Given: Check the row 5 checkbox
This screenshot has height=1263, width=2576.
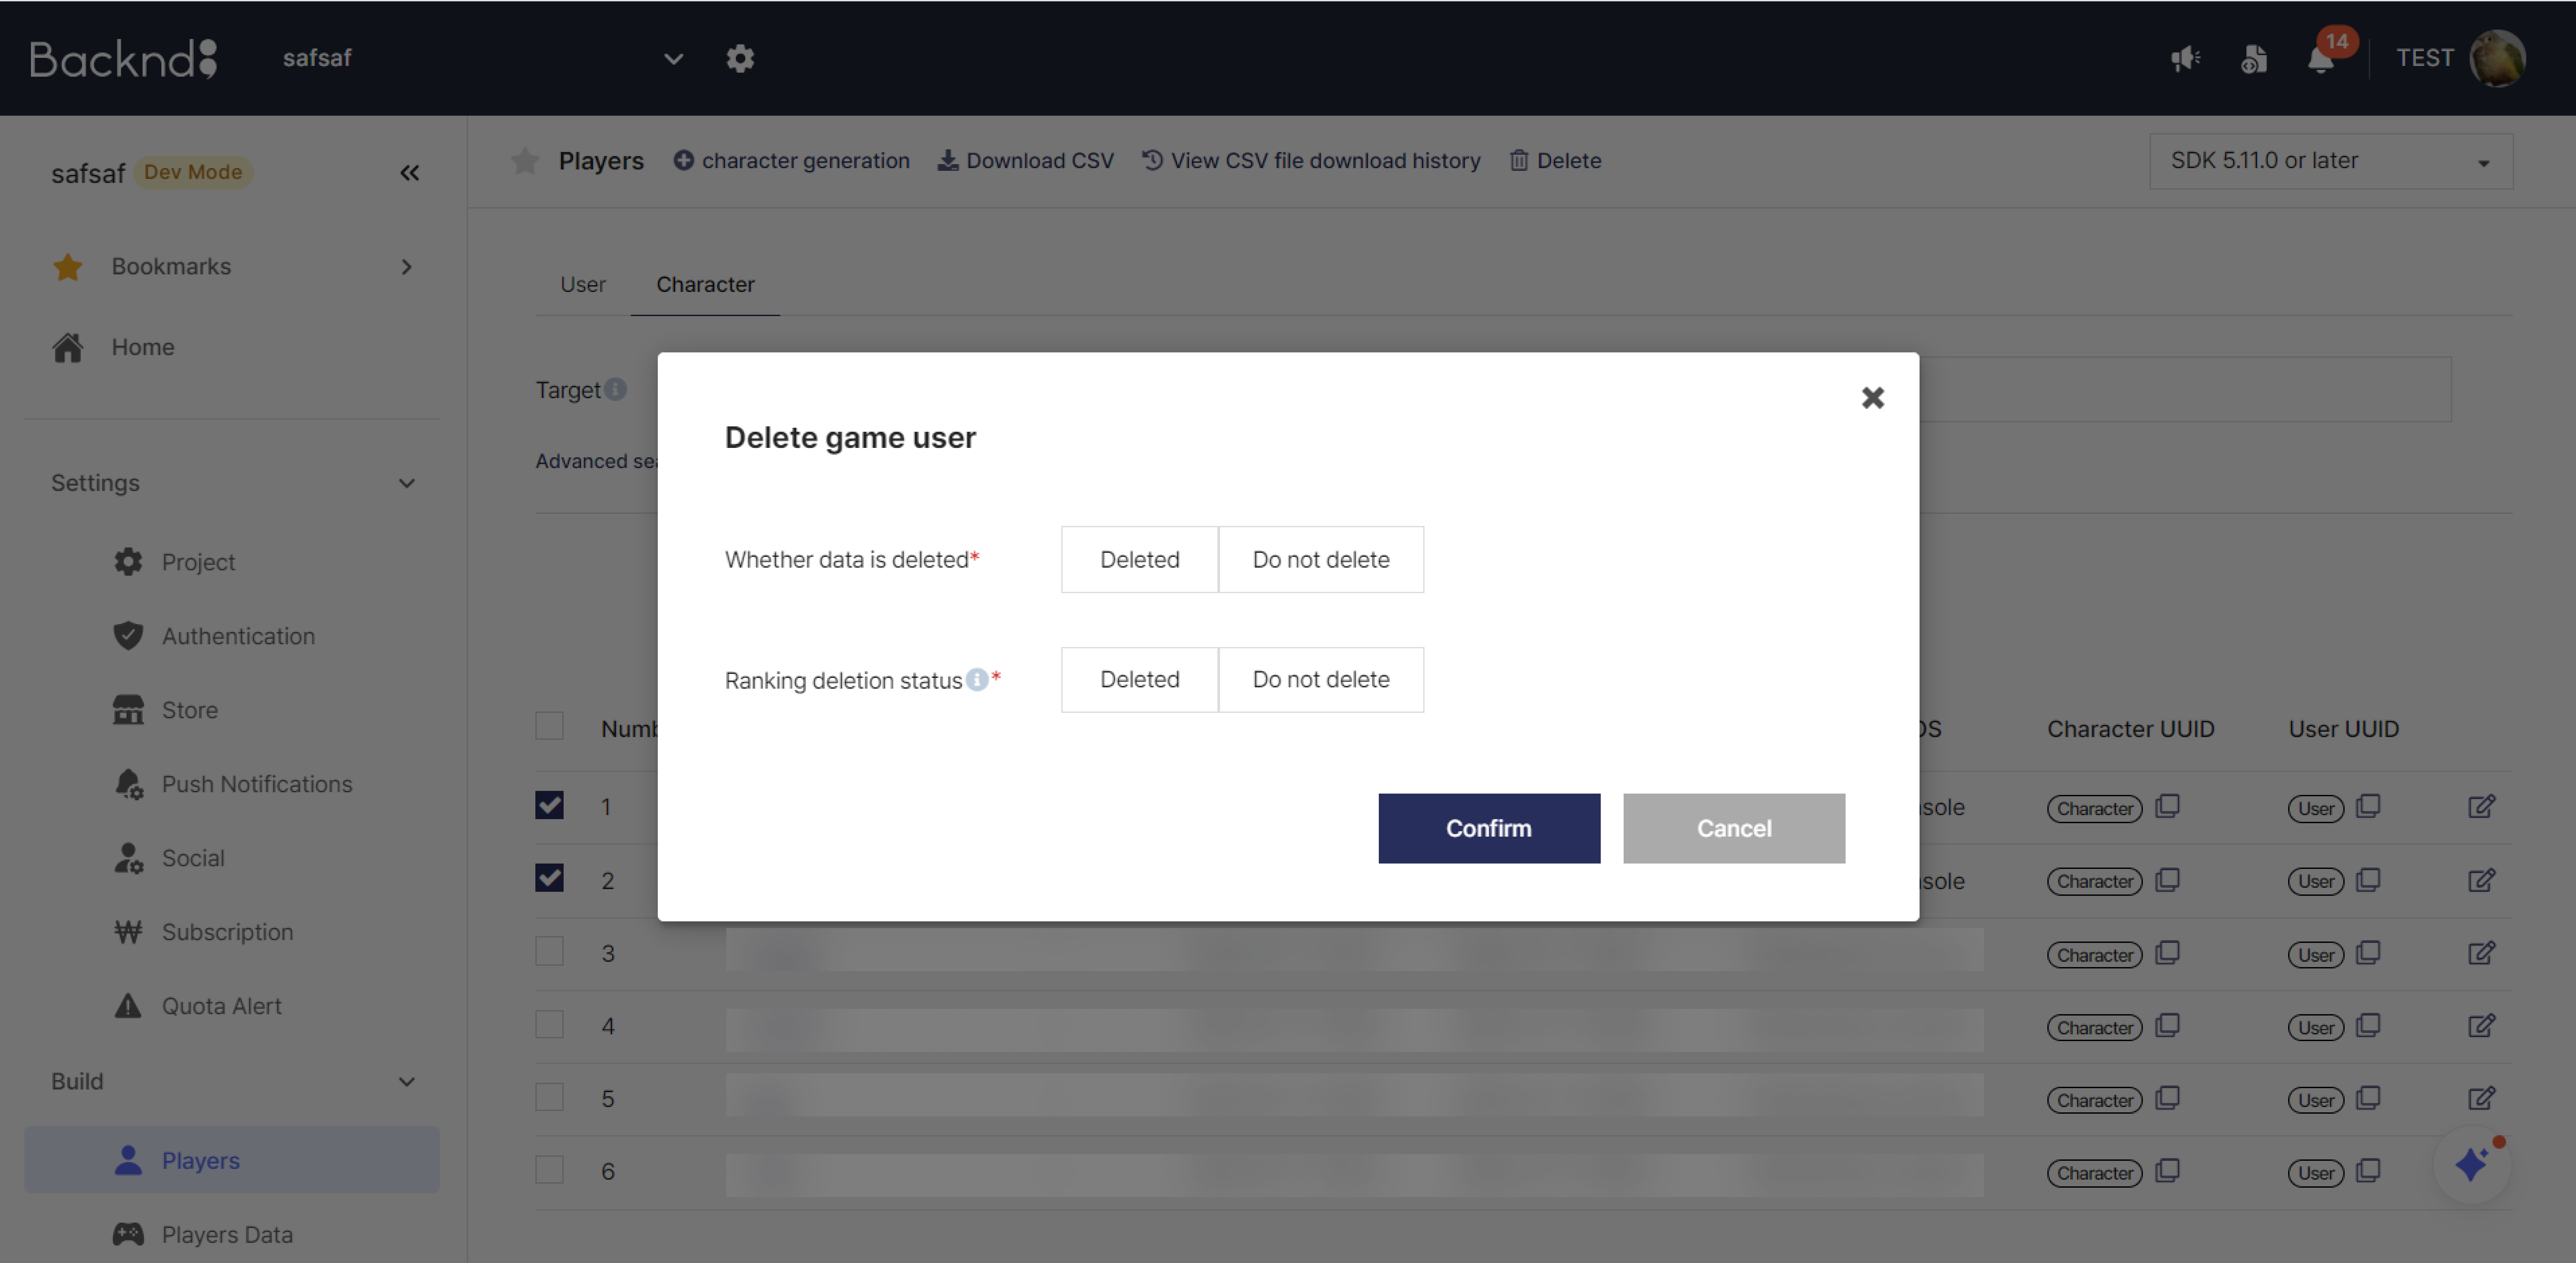Looking at the screenshot, I should pyautogui.click(x=549, y=1097).
